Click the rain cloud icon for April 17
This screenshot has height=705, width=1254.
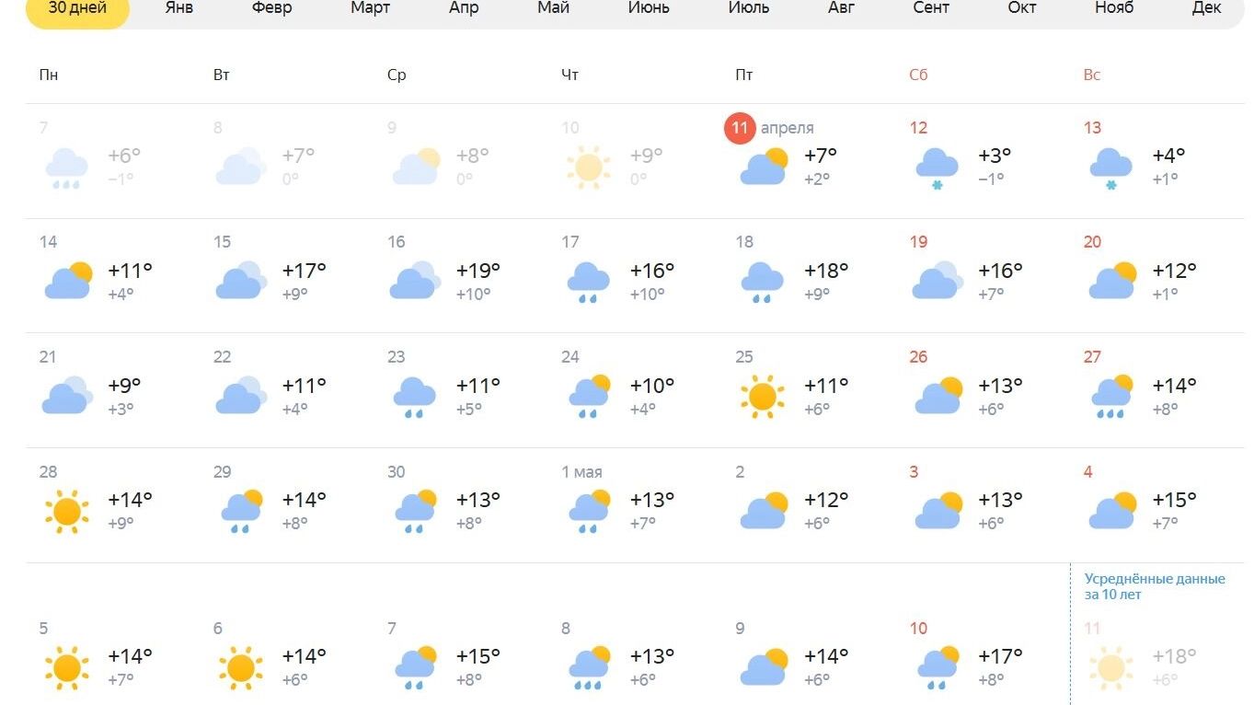(x=589, y=282)
